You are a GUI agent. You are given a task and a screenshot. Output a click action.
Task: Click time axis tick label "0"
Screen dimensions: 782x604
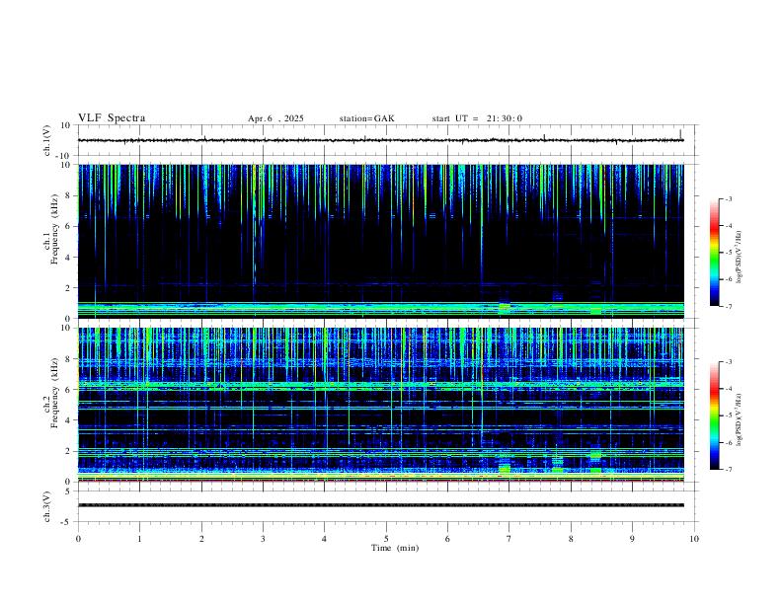[78, 539]
